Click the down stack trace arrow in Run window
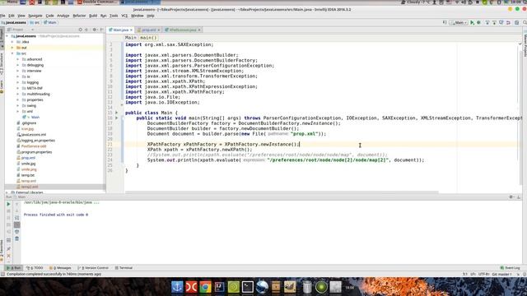The width and height of the screenshot is (527, 296). [17, 210]
